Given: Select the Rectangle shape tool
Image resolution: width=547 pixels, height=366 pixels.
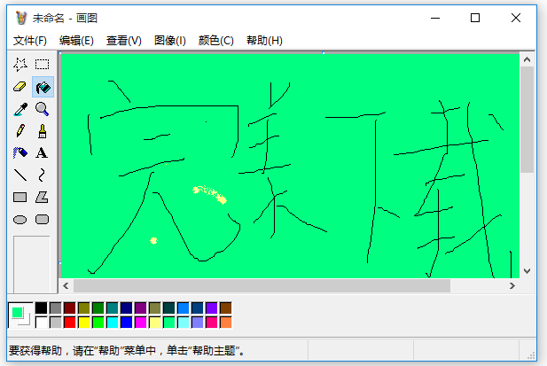Looking at the screenshot, I should tap(20, 198).
